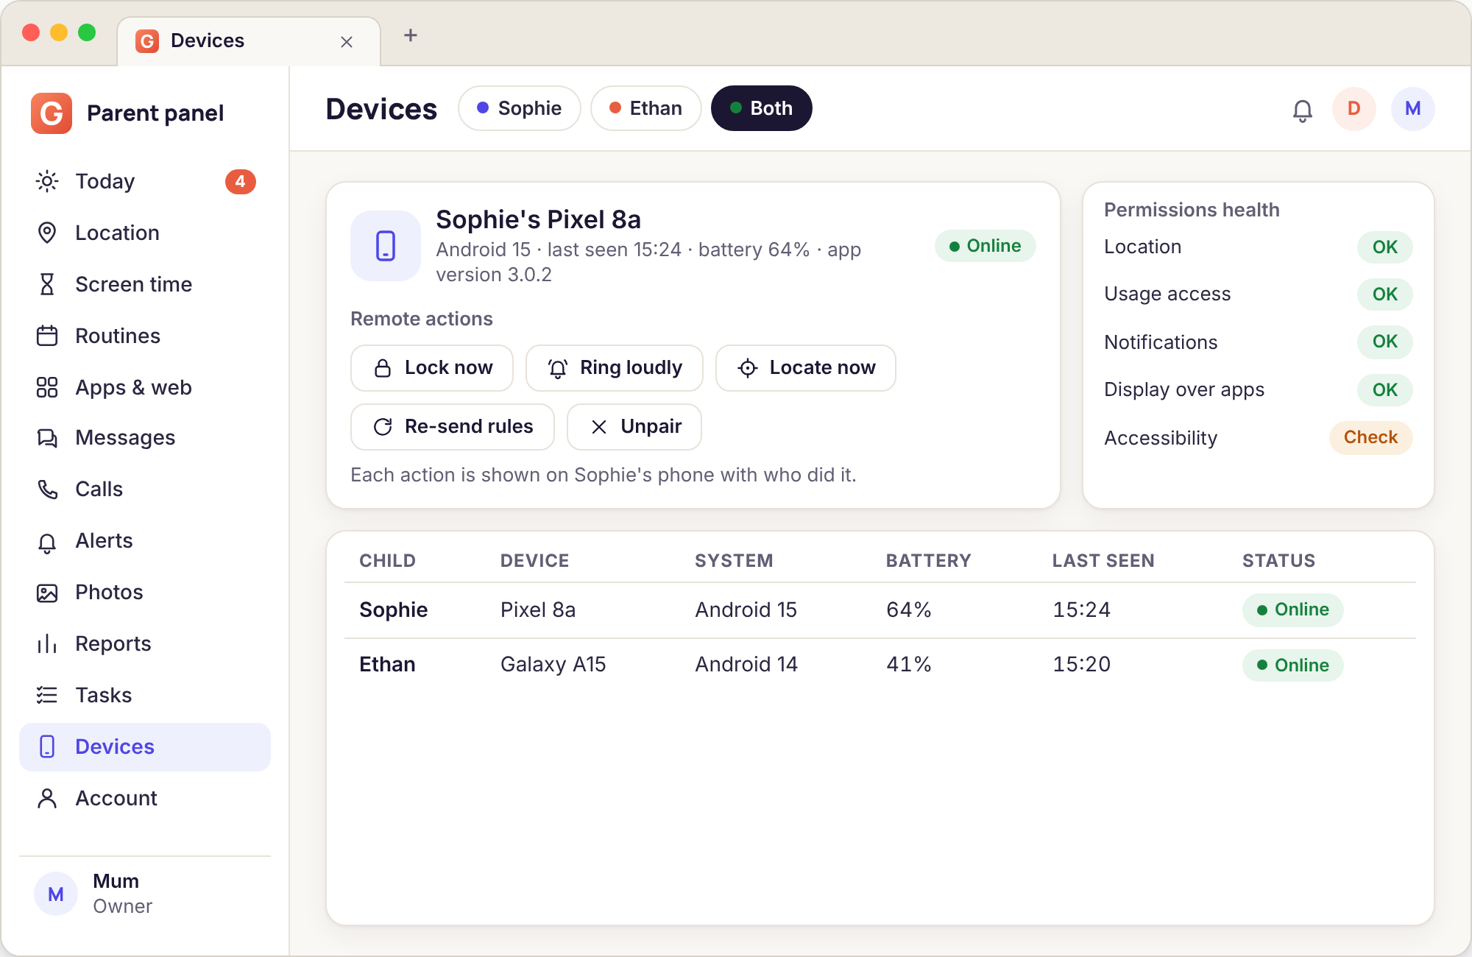This screenshot has width=1472, height=957.
Task: Click the Messages chat bubble icon
Action: tap(47, 438)
